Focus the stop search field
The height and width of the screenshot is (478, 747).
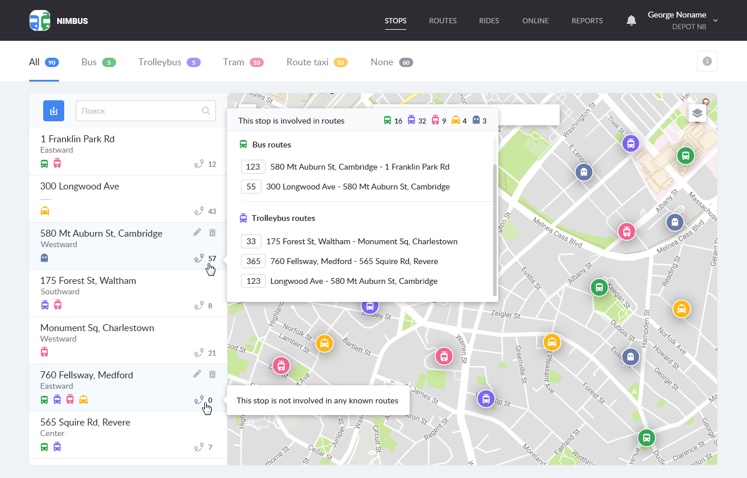click(x=140, y=111)
